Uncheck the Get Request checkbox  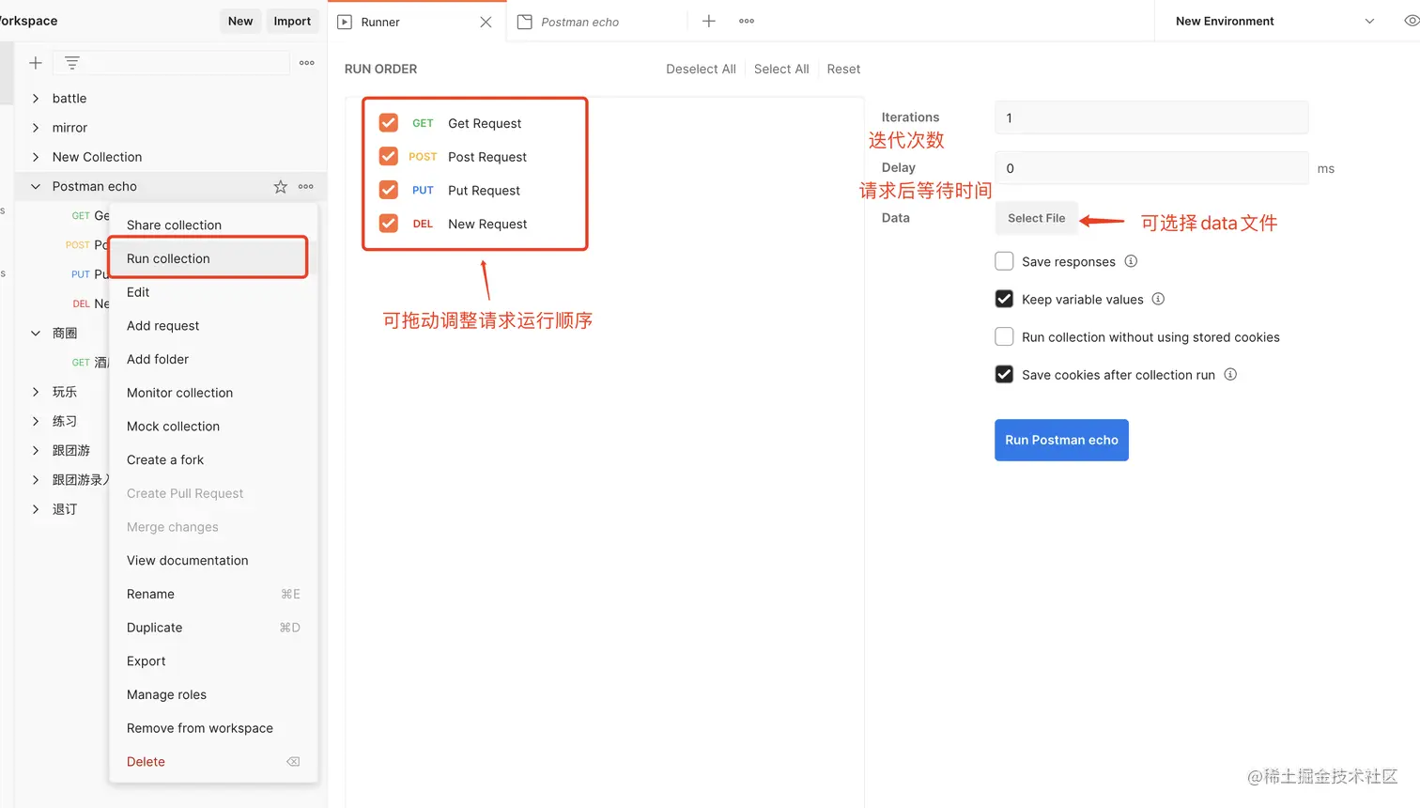(389, 123)
